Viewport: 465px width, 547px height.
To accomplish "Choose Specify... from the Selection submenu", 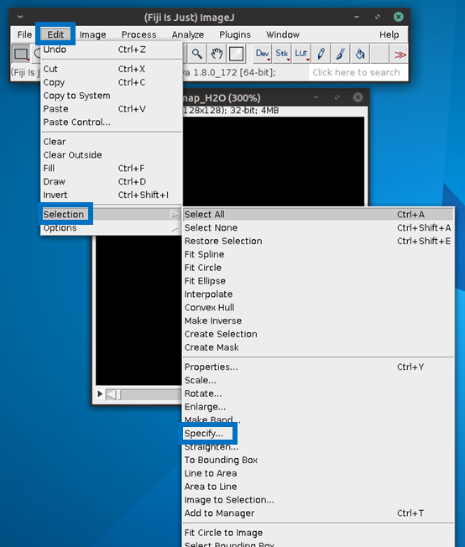I will [203, 433].
